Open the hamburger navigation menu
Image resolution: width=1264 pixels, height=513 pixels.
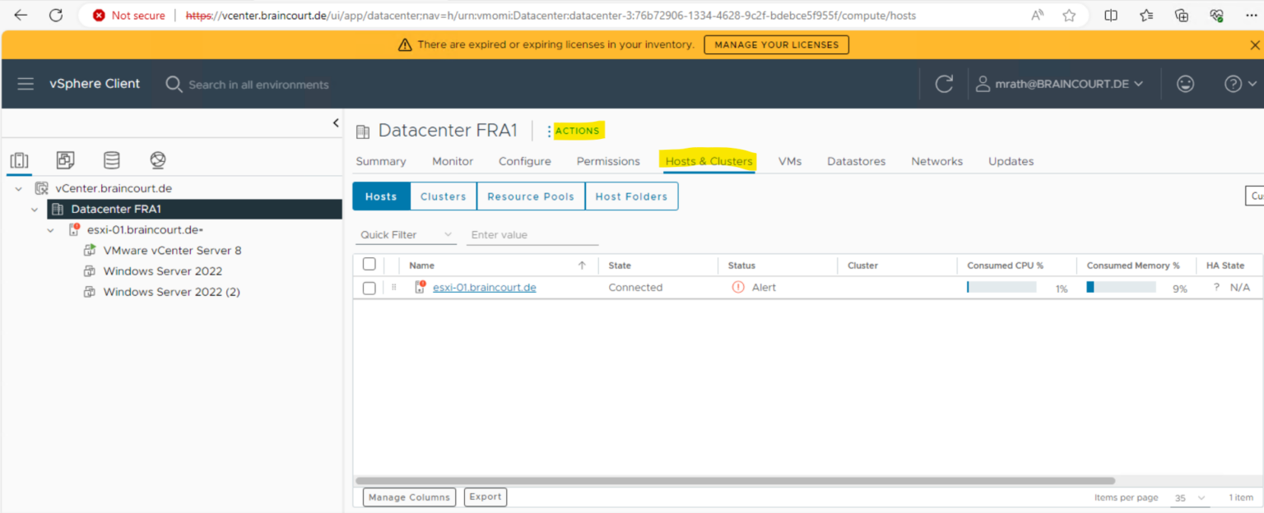(x=26, y=84)
